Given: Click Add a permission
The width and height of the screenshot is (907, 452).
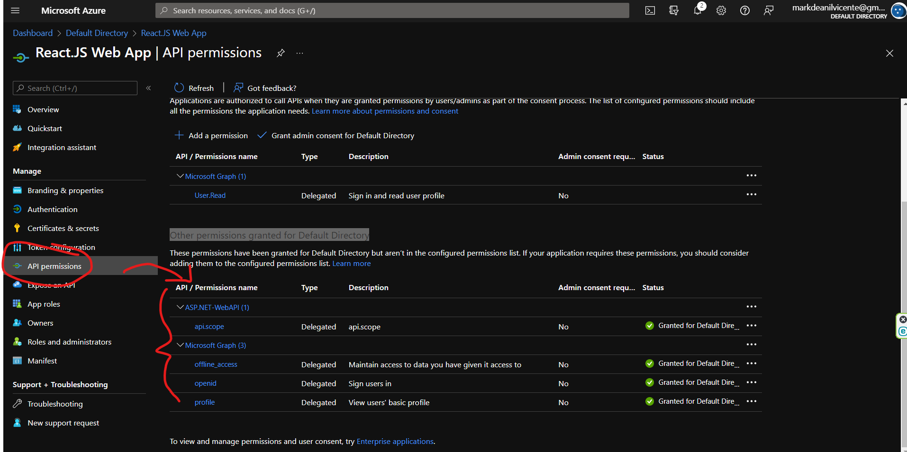Looking at the screenshot, I should pyautogui.click(x=211, y=135).
